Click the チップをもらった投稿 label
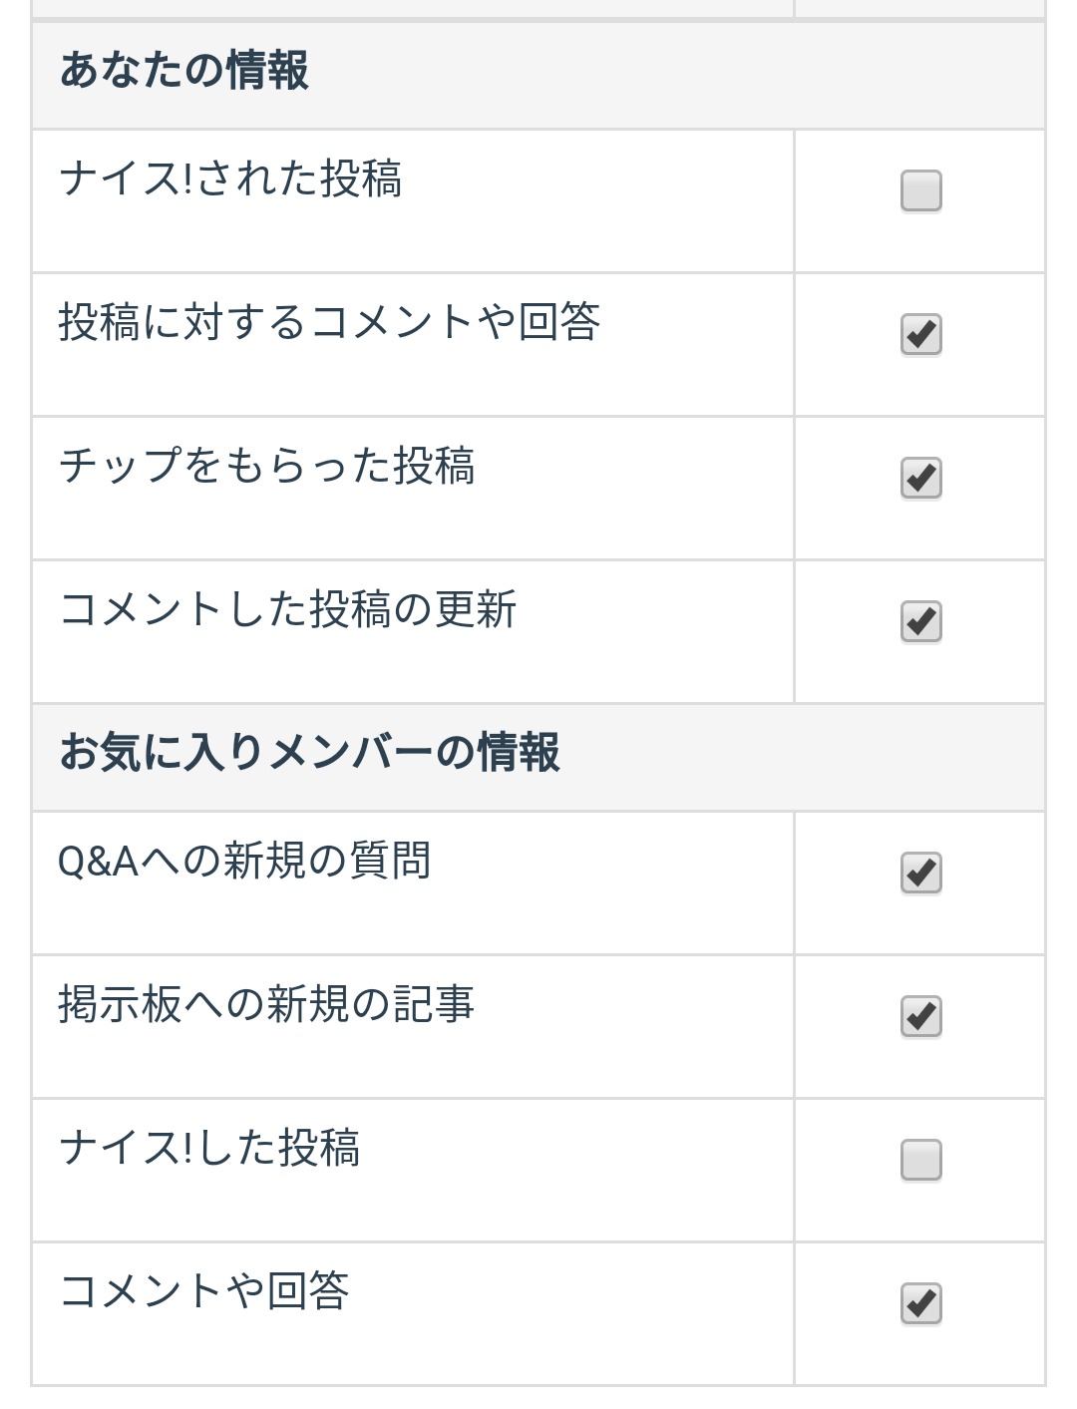The height and width of the screenshot is (1409, 1077). pyautogui.click(x=266, y=467)
